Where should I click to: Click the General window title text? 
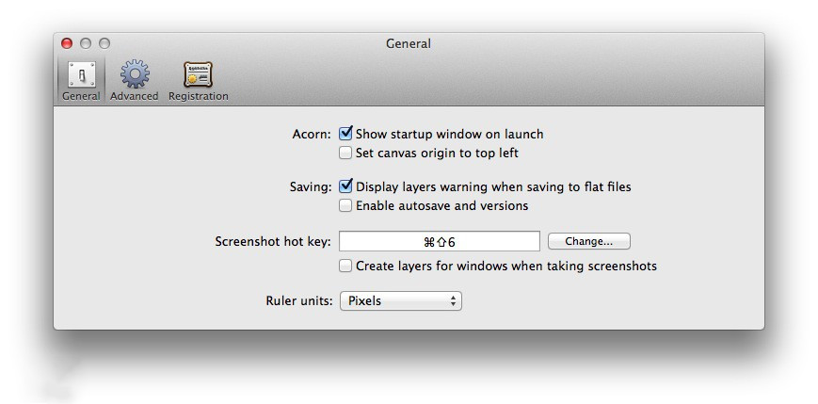click(409, 44)
